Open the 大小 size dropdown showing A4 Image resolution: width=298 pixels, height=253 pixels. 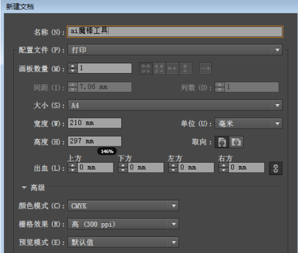pyautogui.click(x=175, y=105)
